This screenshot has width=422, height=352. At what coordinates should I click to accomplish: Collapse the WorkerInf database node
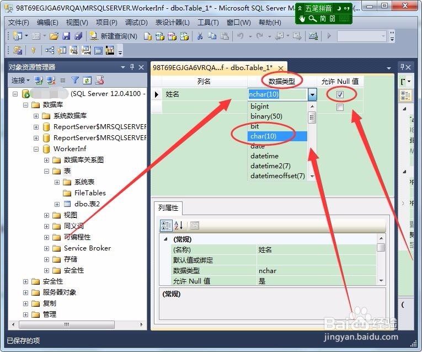click(x=36, y=149)
